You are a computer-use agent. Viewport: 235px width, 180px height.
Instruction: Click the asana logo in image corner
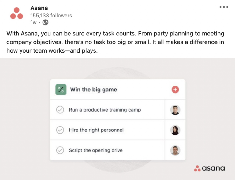(209, 168)
